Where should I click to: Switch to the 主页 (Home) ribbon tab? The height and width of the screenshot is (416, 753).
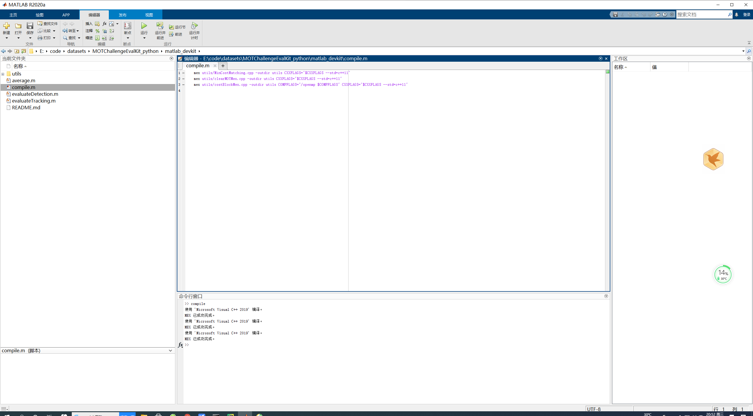(13, 15)
